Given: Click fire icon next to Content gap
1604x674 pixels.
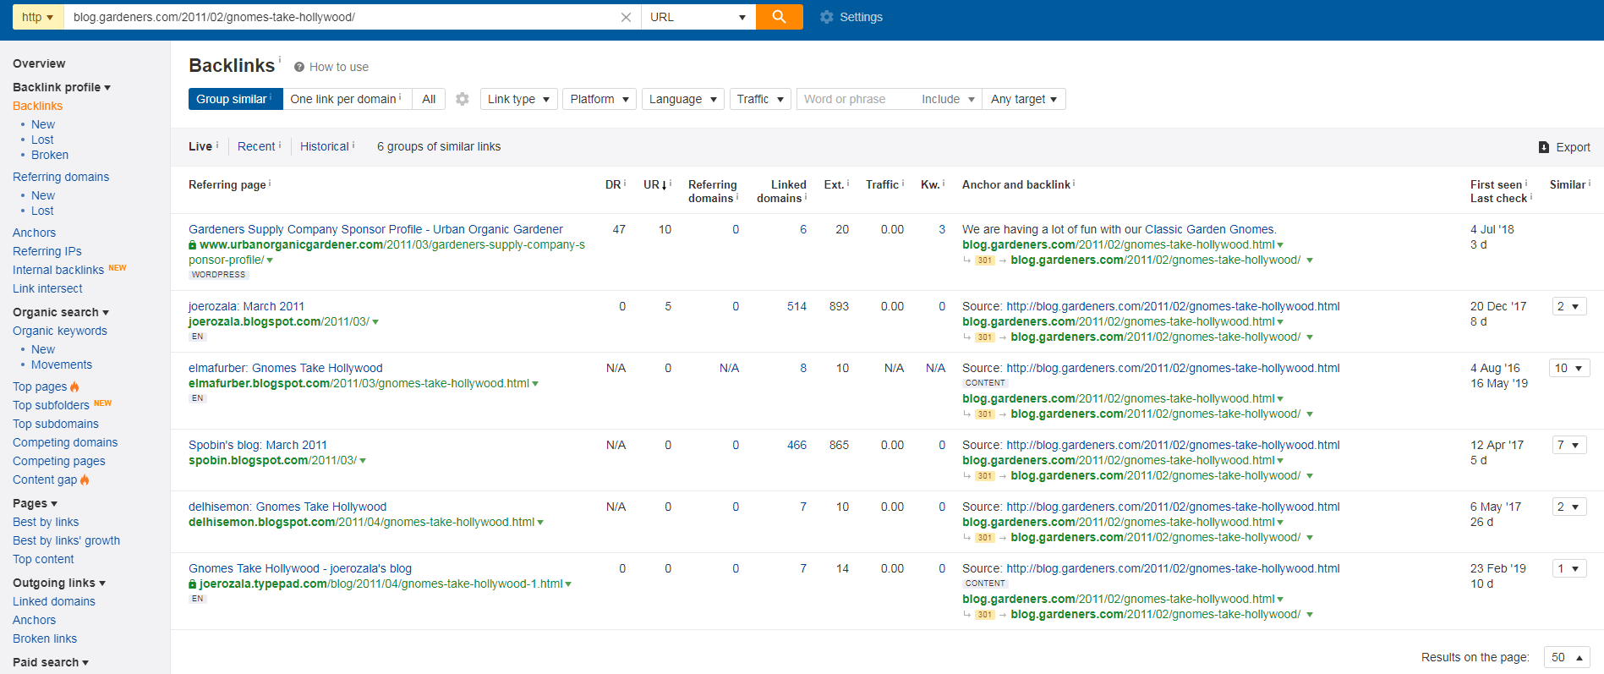Looking at the screenshot, I should coord(85,479).
